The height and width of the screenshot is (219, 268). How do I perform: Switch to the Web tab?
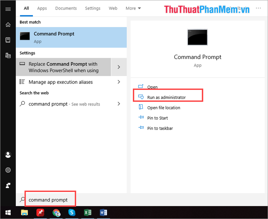tap(113, 8)
